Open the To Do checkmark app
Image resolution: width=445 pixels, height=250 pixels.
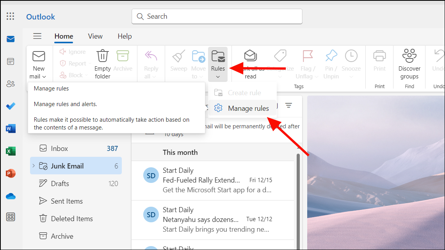[x=11, y=106]
